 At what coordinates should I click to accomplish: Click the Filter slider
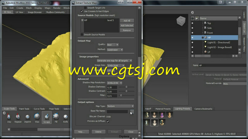(x=126, y=95)
